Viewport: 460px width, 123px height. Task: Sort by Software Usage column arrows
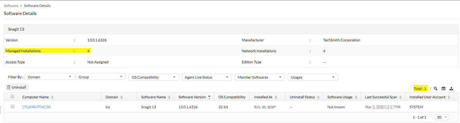point(356,97)
